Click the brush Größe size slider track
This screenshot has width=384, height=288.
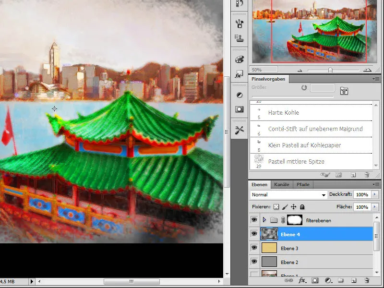click(293, 97)
